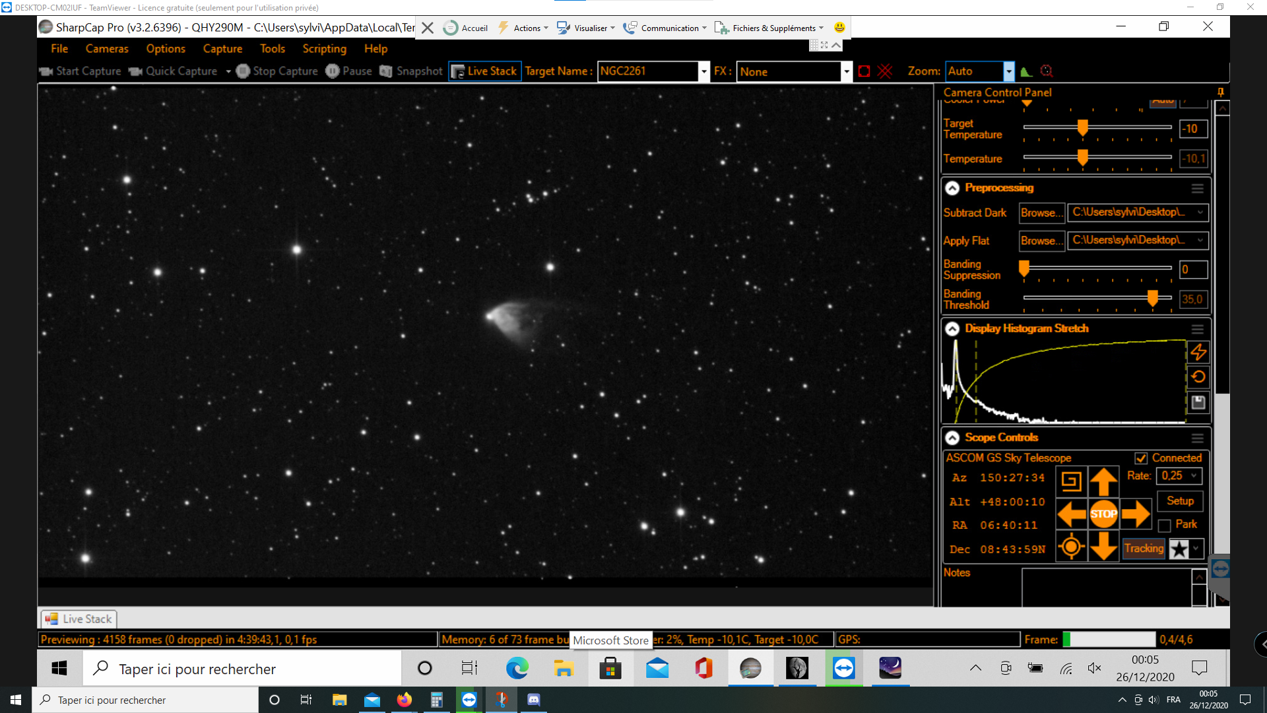
Task: Open the Zoom Auto dropdown
Action: click(1008, 71)
